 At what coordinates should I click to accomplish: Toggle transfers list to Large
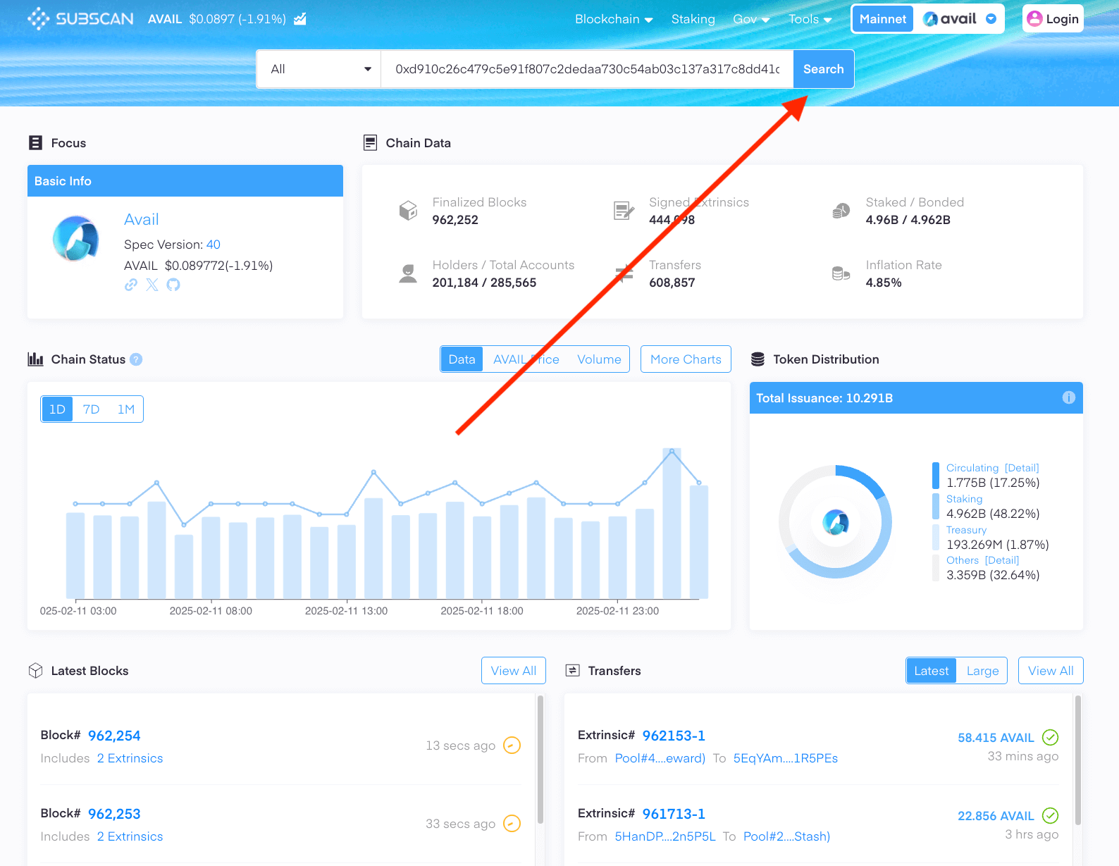pos(982,671)
